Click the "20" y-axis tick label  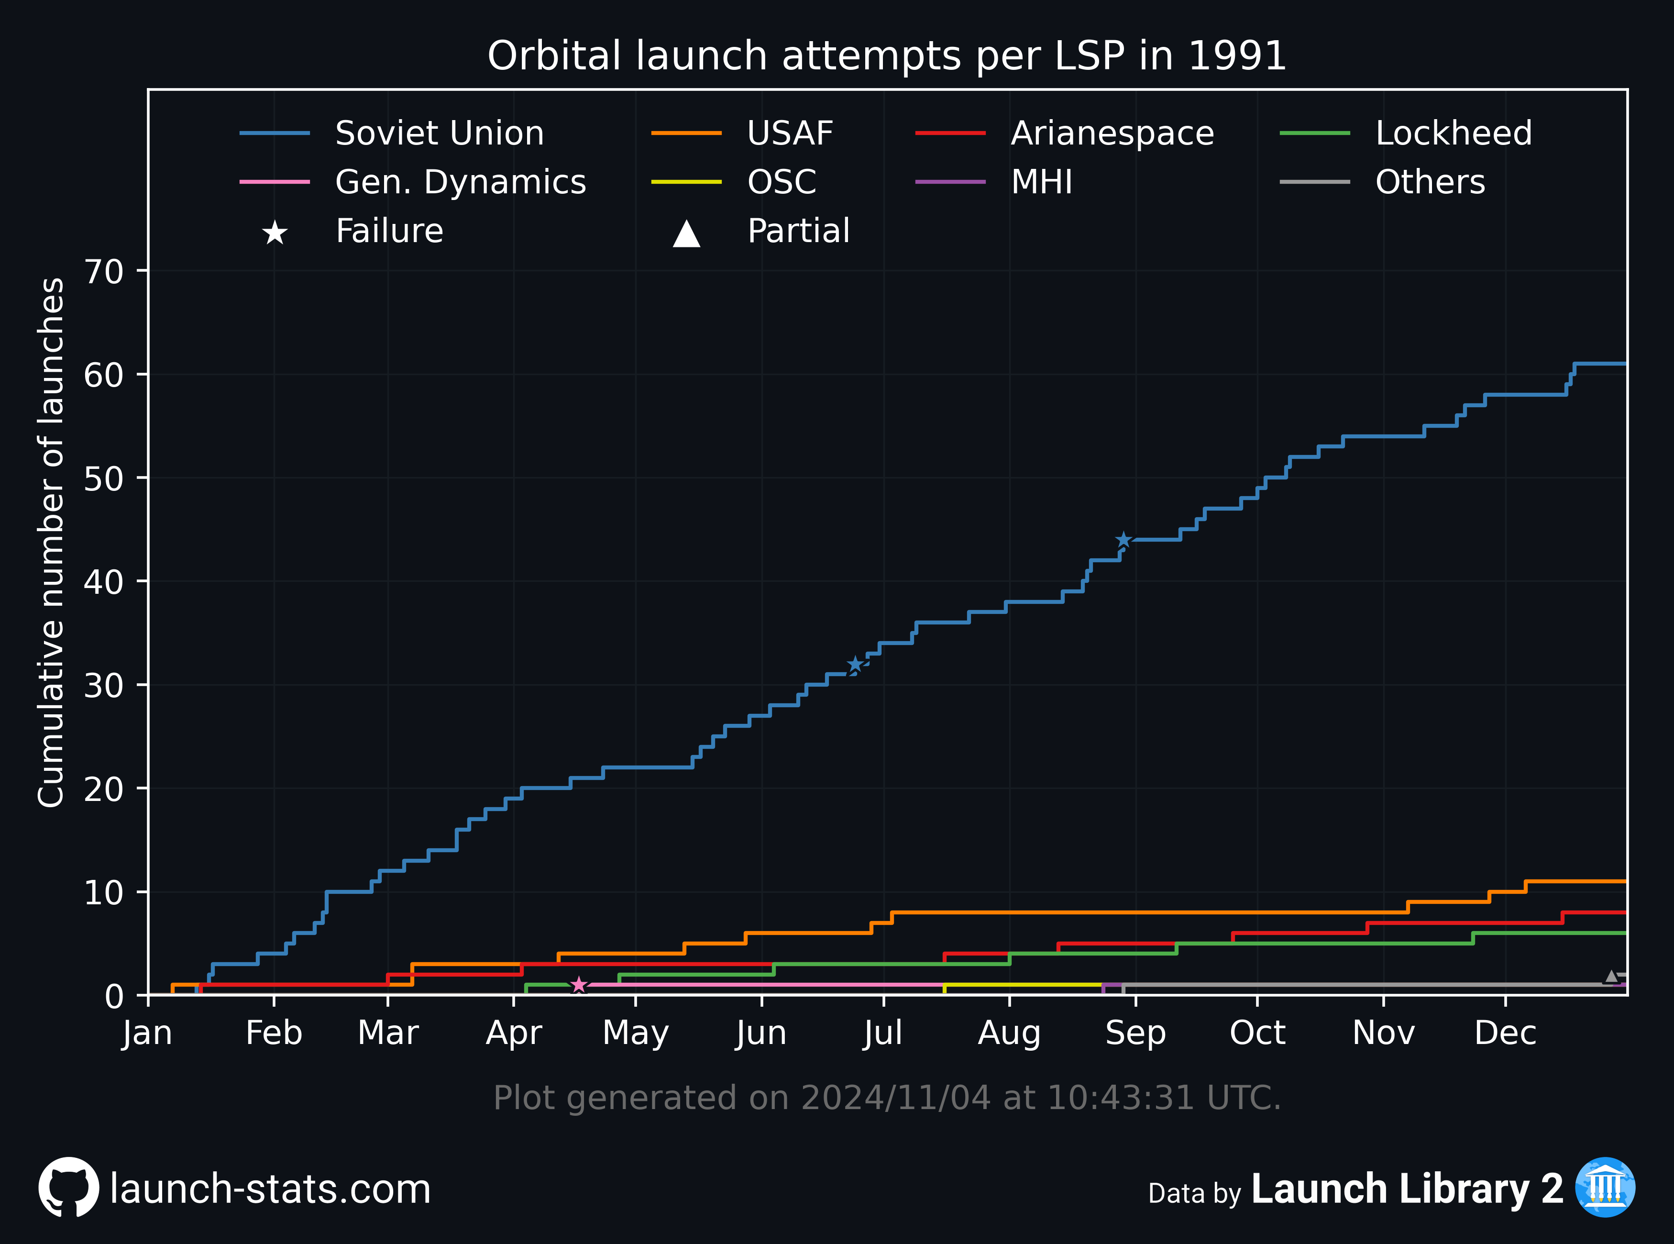click(x=104, y=789)
